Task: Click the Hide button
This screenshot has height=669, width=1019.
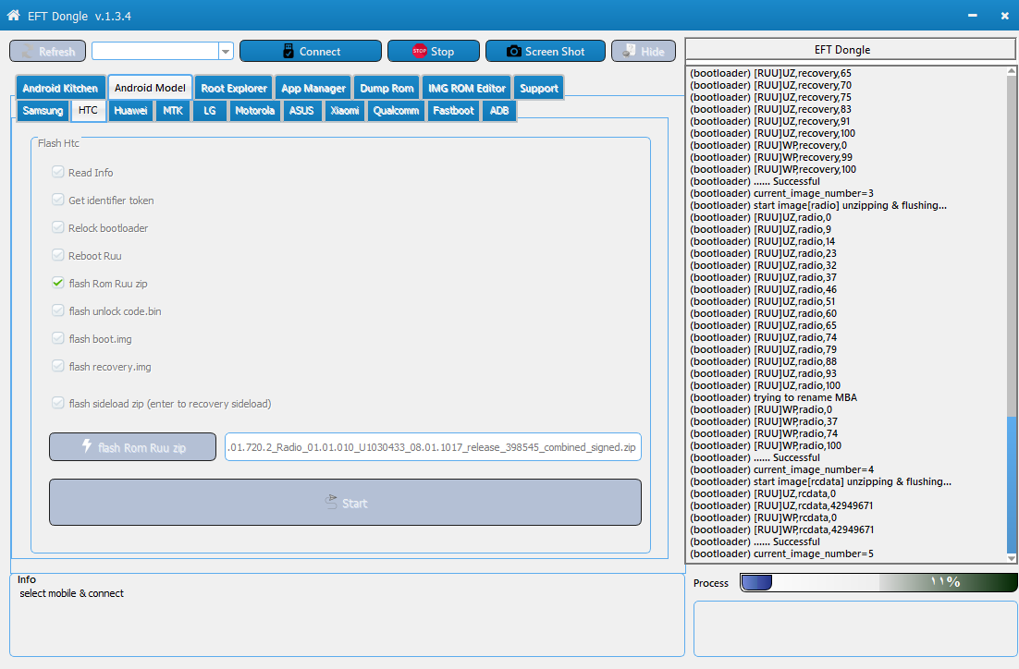Action: click(644, 52)
